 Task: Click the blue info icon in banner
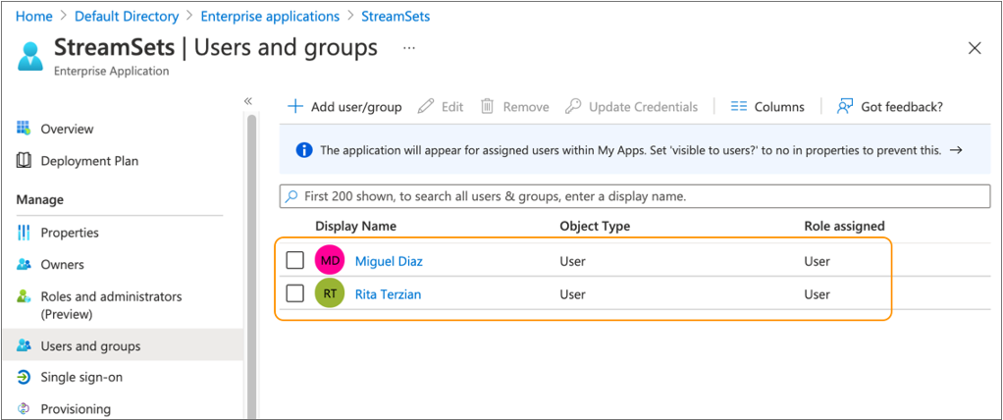tap(304, 151)
